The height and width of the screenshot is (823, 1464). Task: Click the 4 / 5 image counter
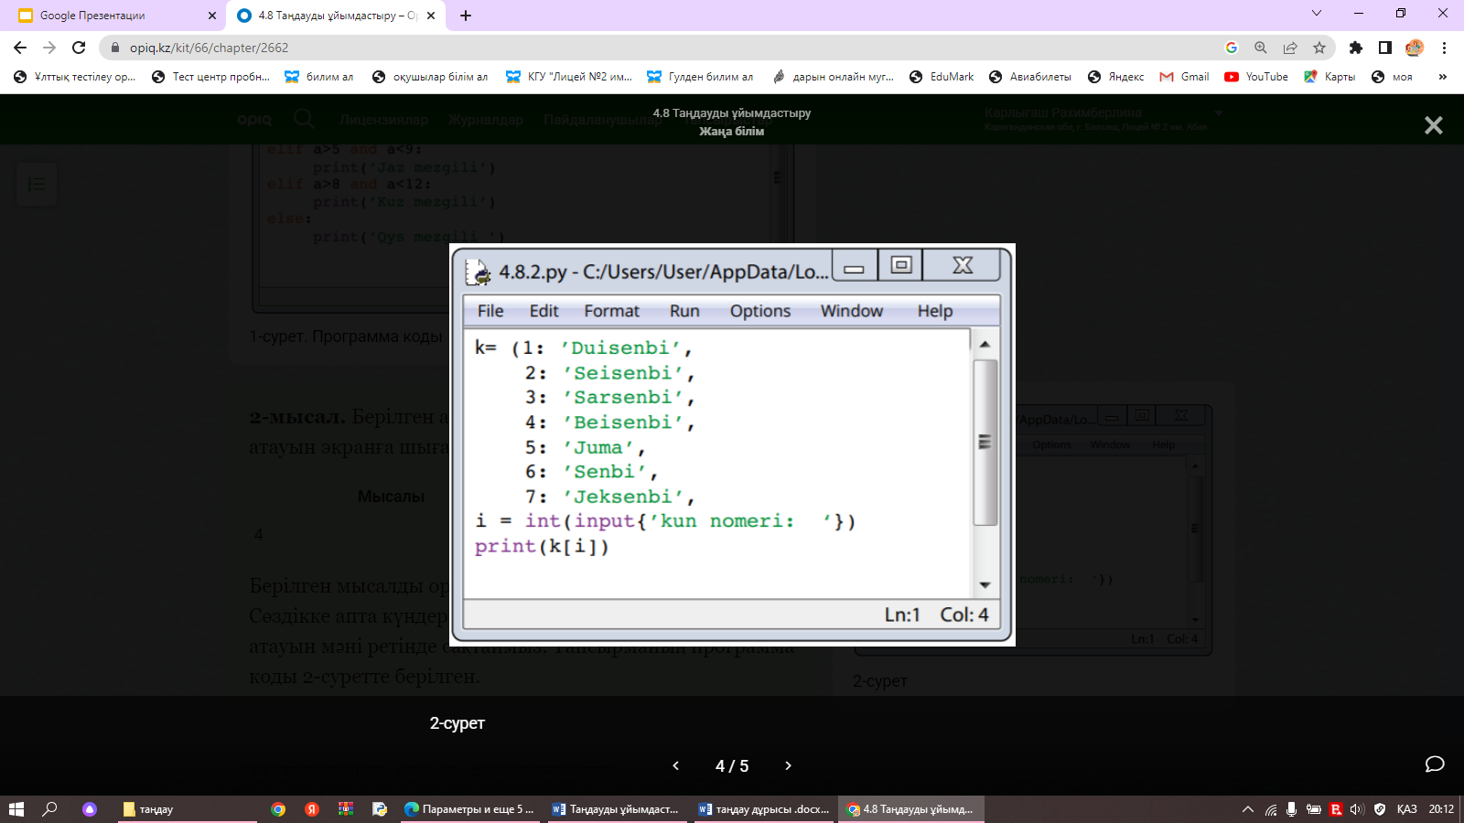click(x=732, y=766)
